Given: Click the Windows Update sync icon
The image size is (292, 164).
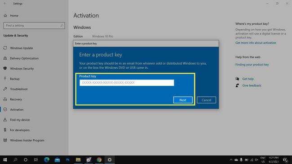Looking at the screenshot, I should point(5,48).
